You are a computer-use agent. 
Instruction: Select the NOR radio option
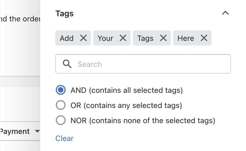61,120
